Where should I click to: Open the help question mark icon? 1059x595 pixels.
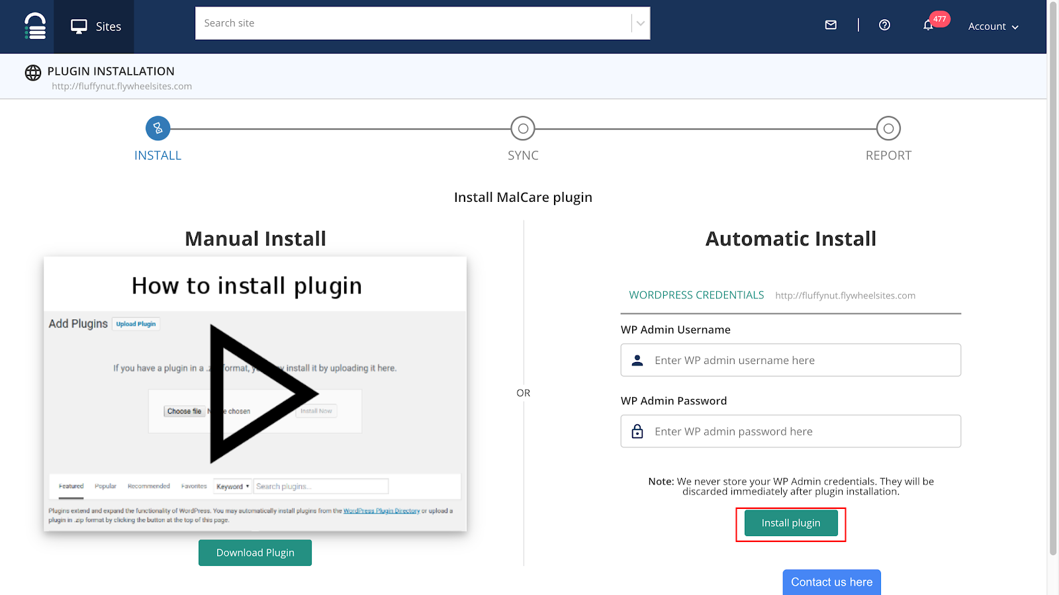(x=884, y=25)
